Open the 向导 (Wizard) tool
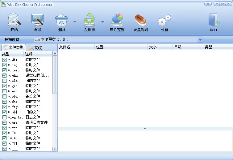 click(38, 20)
